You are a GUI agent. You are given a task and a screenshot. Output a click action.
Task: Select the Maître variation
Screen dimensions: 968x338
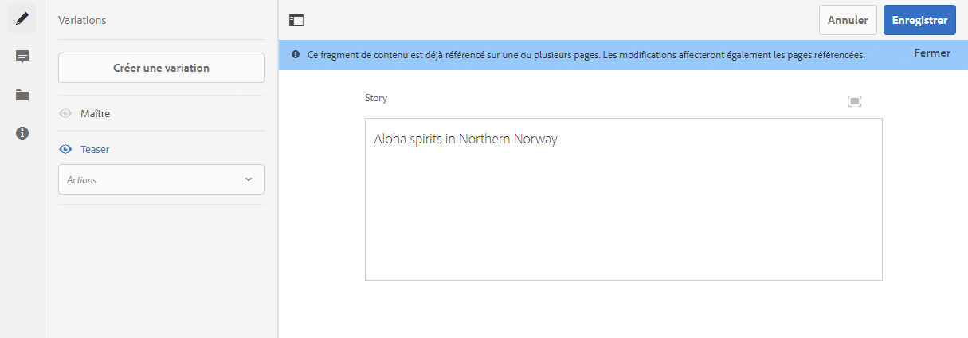pyautogui.click(x=96, y=114)
